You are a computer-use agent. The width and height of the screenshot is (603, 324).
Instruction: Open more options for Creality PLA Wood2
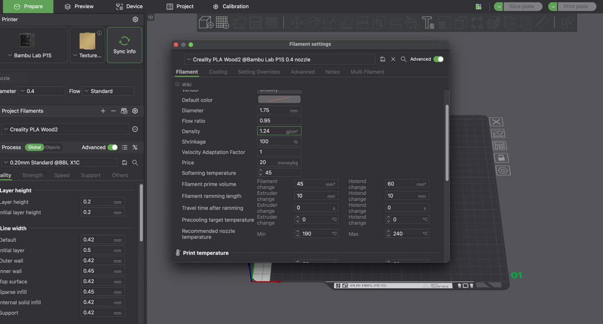point(135,129)
